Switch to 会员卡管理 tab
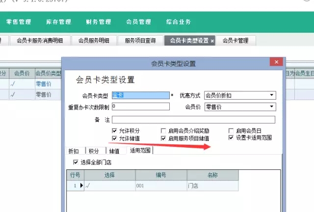 click(235, 41)
